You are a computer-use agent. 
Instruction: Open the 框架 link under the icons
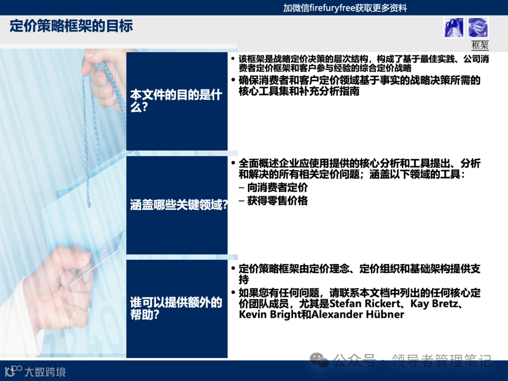(480, 45)
